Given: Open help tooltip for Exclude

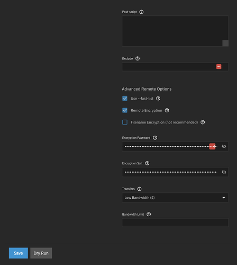Looking at the screenshot, I should [x=138, y=58].
